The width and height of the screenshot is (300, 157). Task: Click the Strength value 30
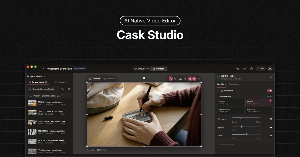tap(271, 119)
